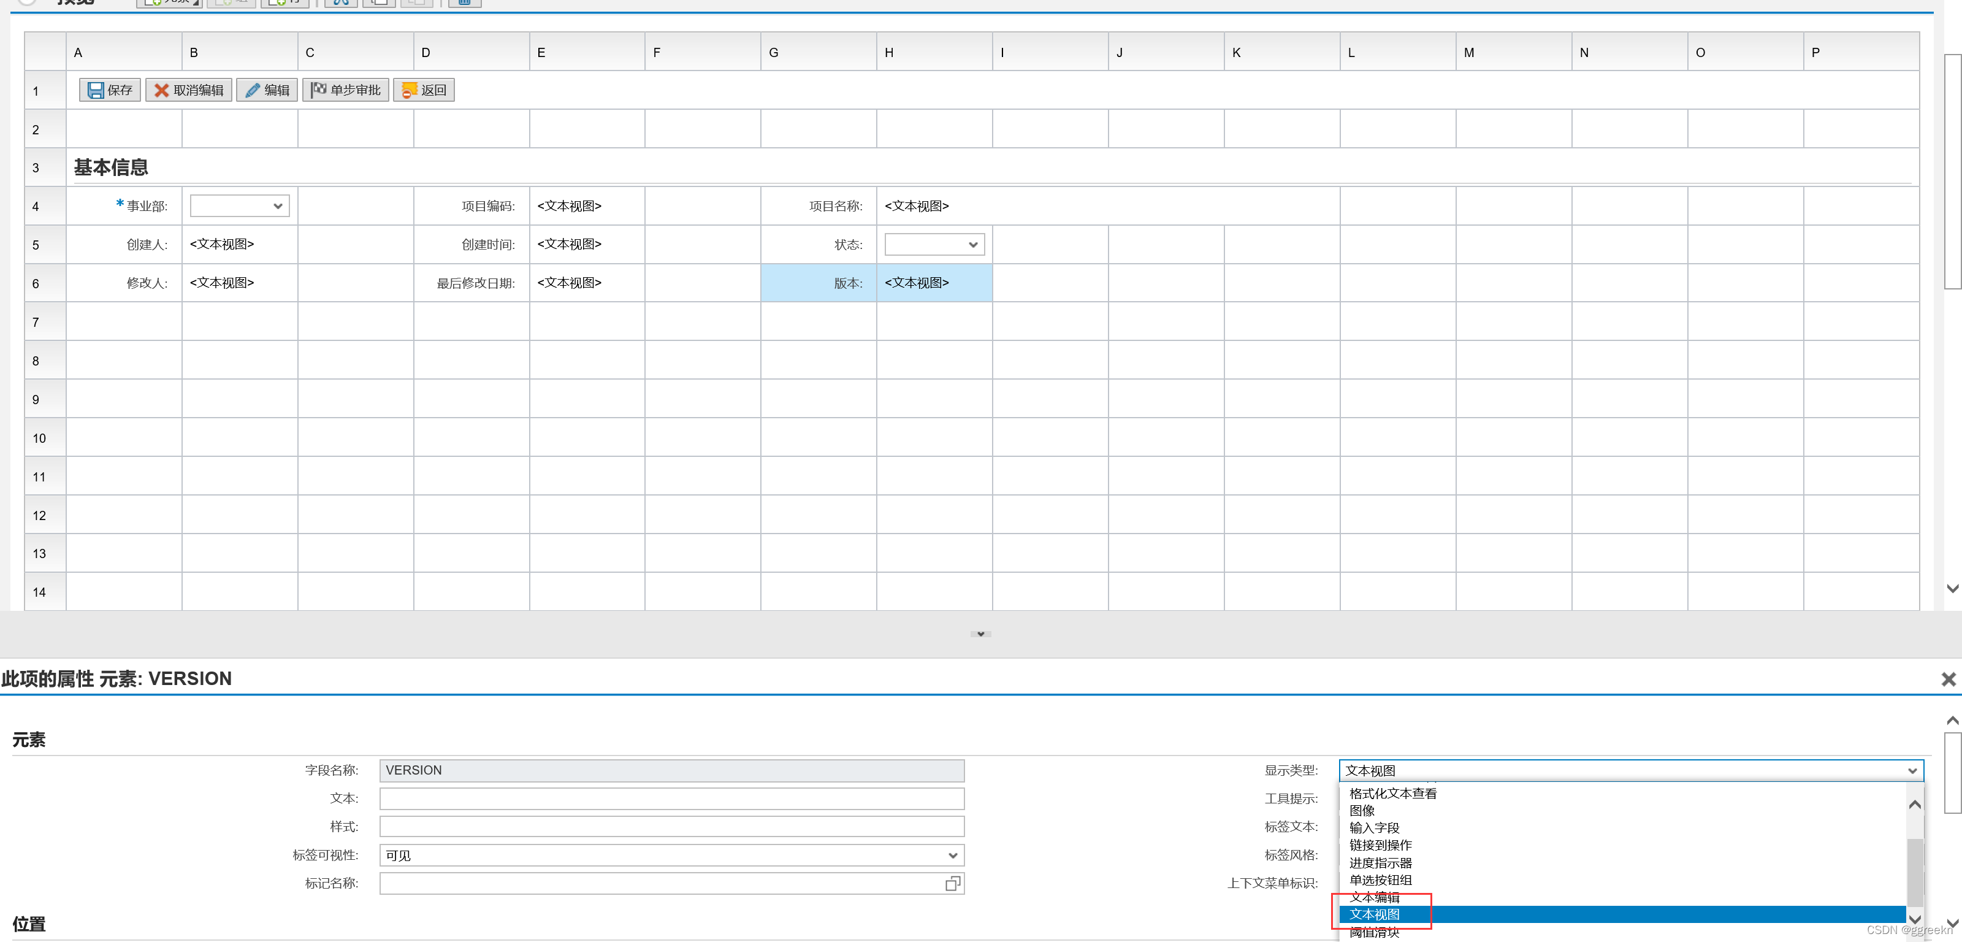Viewport: 1962px width, 942px height.
Task: Collapse the preview pane with center chevron
Action: [980, 634]
